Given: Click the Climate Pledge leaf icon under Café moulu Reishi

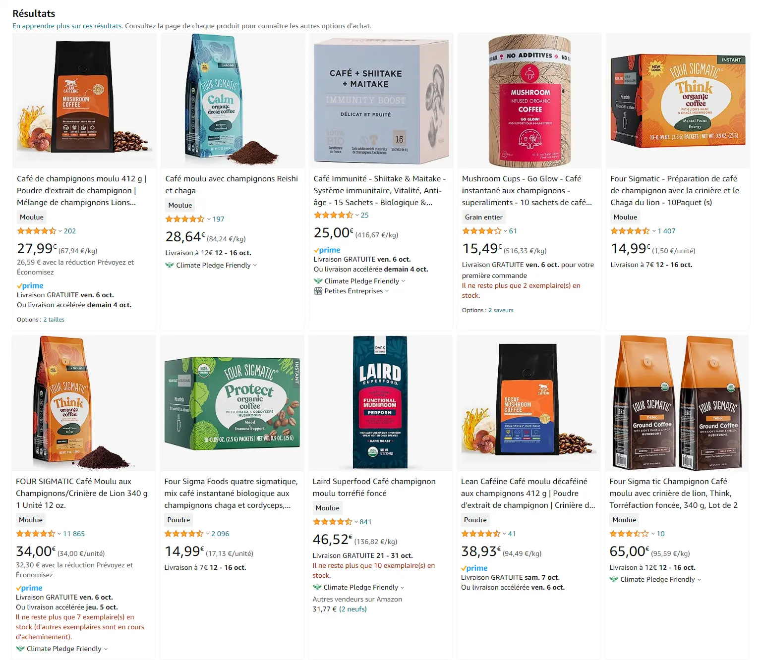Looking at the screenshot, I should pos(170,265).
